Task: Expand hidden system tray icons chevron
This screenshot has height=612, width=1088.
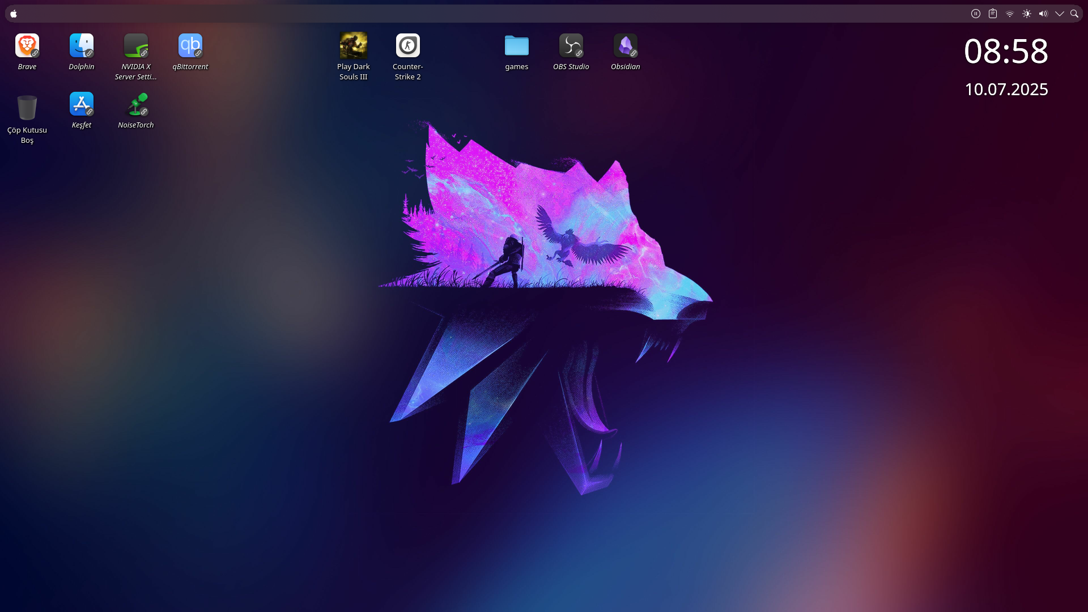Action: pos(1060,14)
